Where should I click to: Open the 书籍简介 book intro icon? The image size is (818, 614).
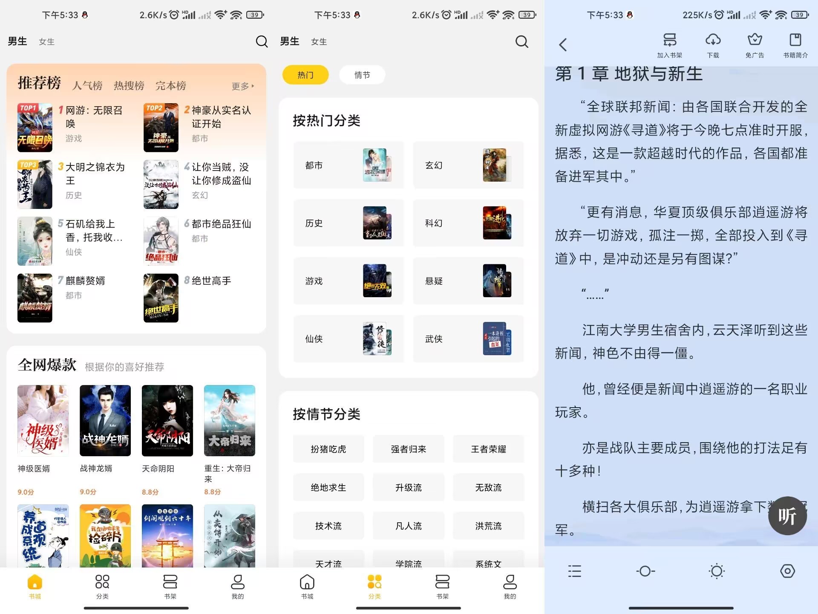pyautogui.click(x=796, y=44)
